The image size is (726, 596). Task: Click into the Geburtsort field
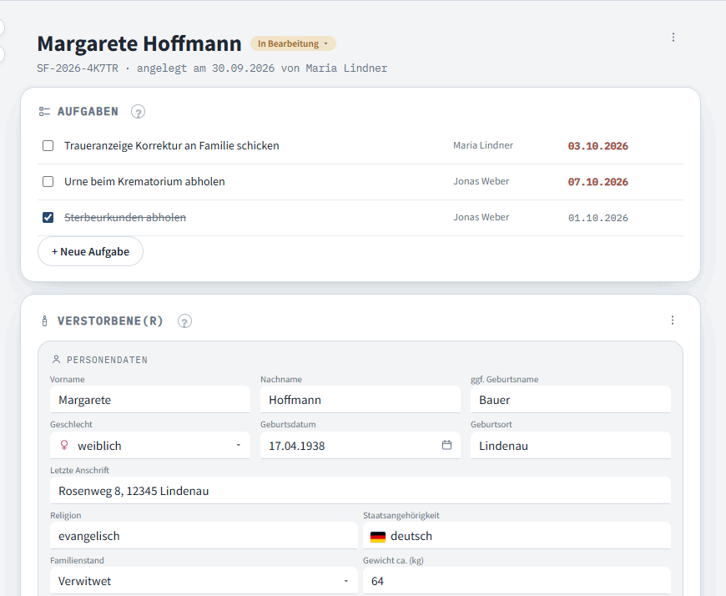point(571,446)
